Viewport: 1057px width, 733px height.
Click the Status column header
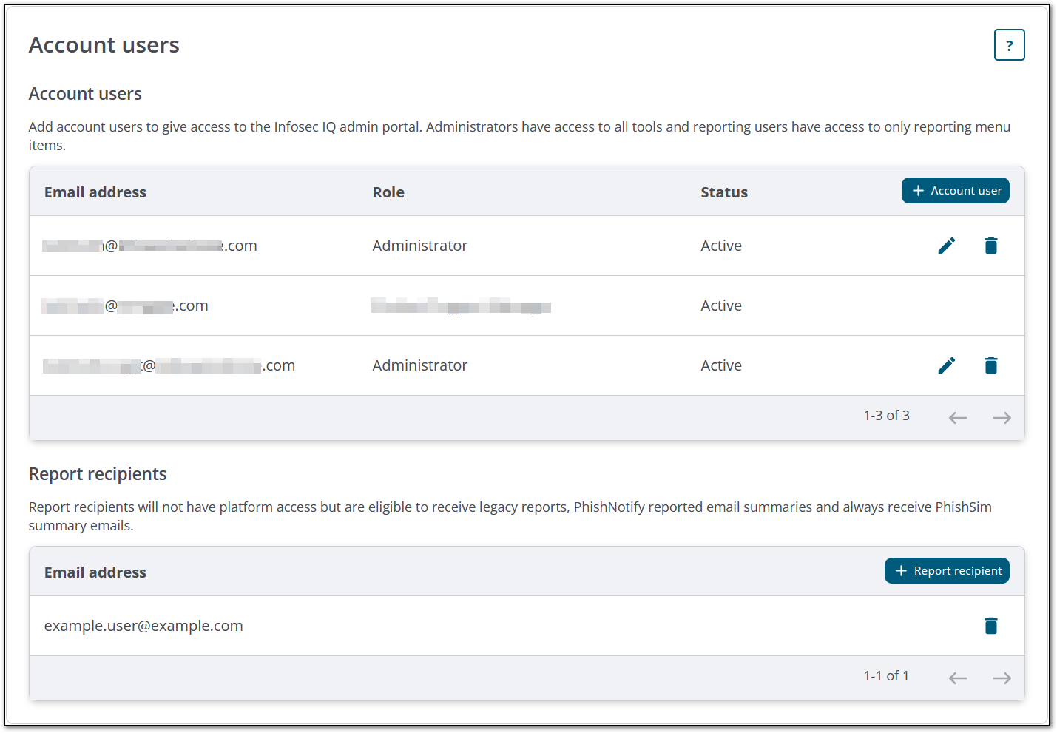click(723, 192)
